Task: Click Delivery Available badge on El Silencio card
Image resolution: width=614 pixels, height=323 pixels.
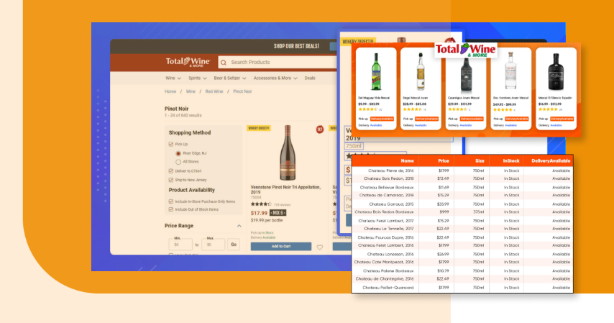Action: click(562, 119)
